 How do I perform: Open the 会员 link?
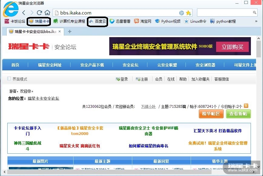(159, 79)
